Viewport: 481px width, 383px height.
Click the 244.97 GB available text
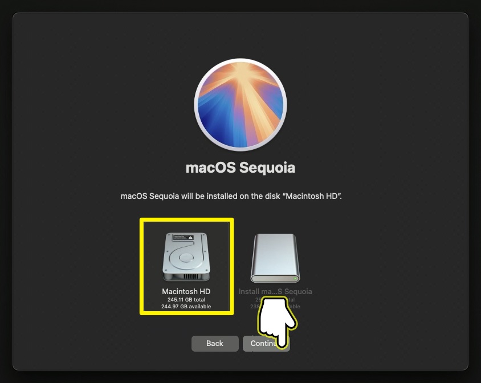pos(186,306)
